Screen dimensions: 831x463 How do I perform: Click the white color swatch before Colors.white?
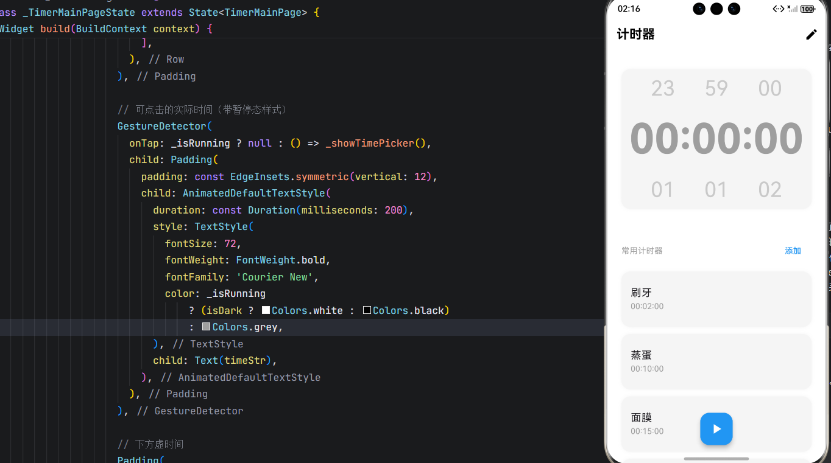[x=266, y=310]
